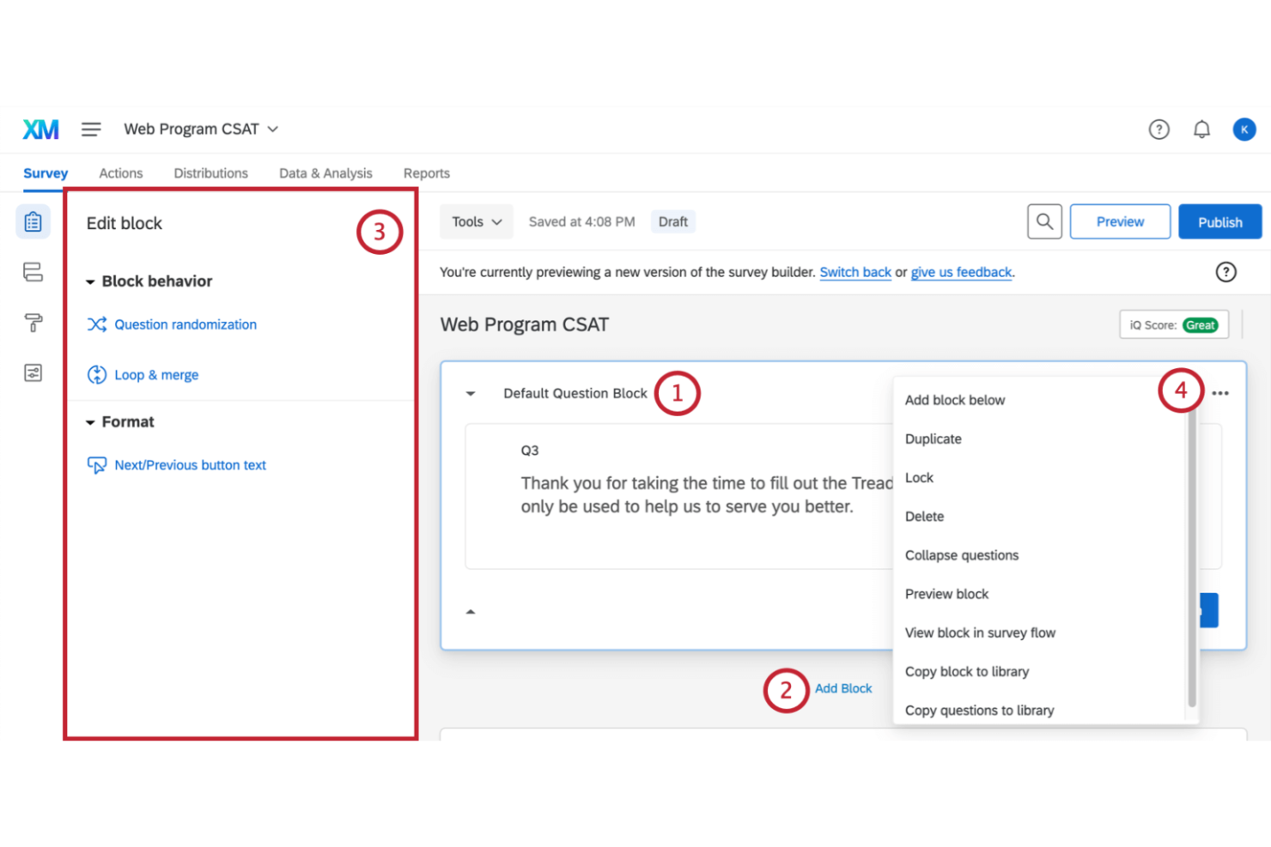1271x847 pixels.
Task: Click the help question mark icon
Action: point(1158,129)
